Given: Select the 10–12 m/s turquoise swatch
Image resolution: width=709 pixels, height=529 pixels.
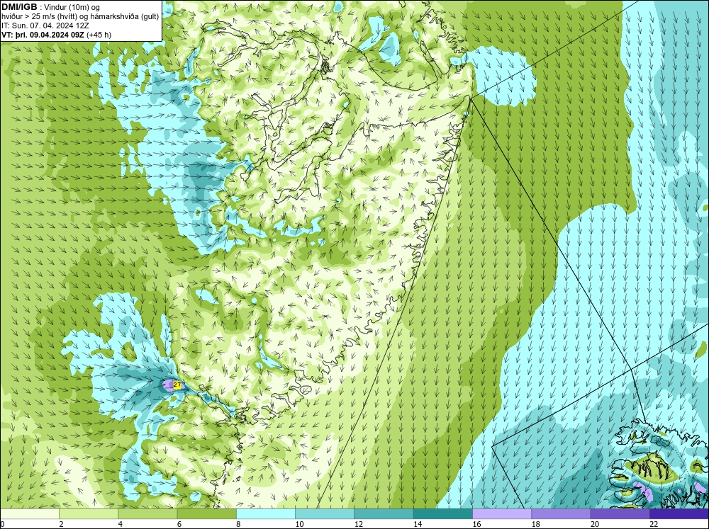Looking at the screenshot, I should [x=325, y=514].
